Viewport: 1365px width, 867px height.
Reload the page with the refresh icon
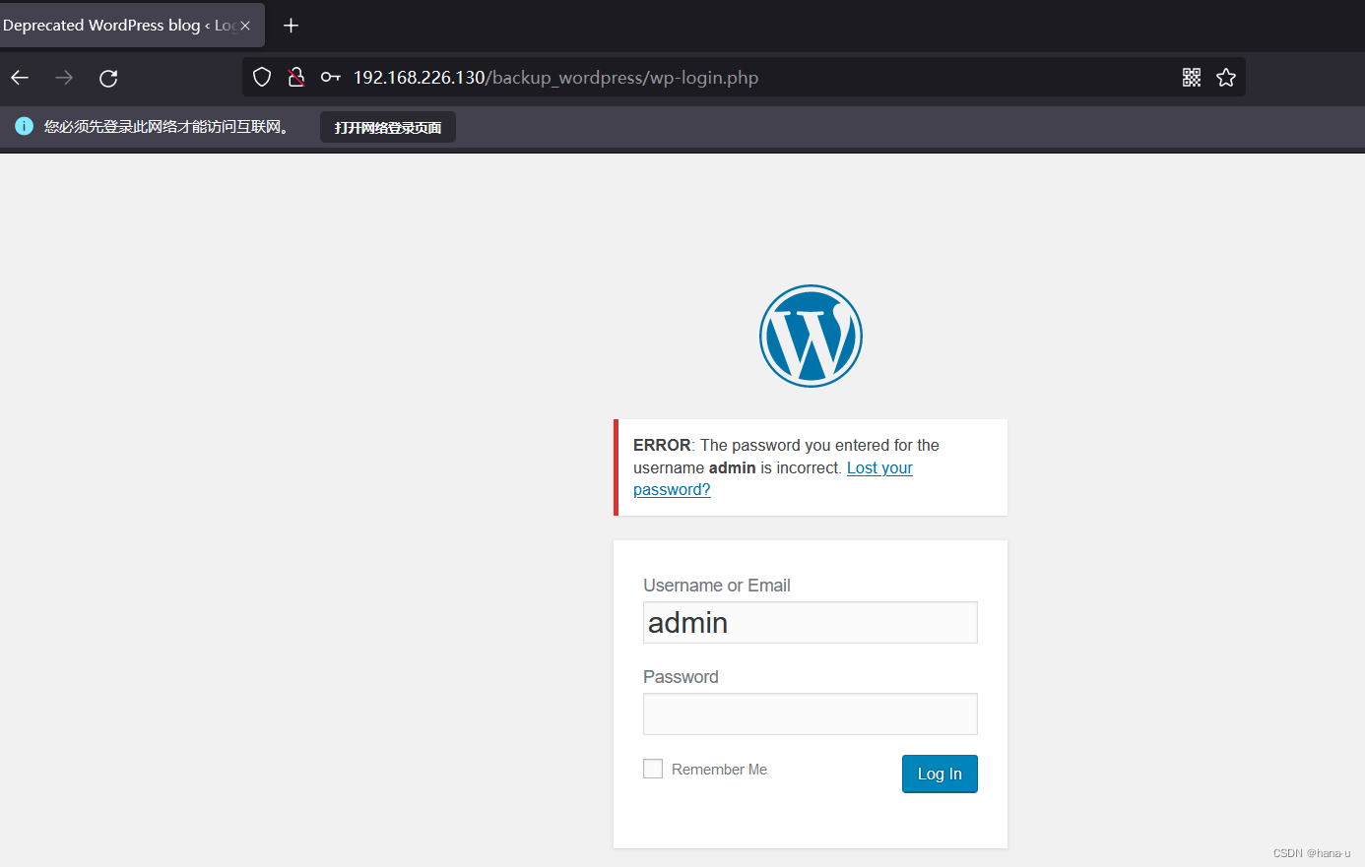[x=108, y=78]
